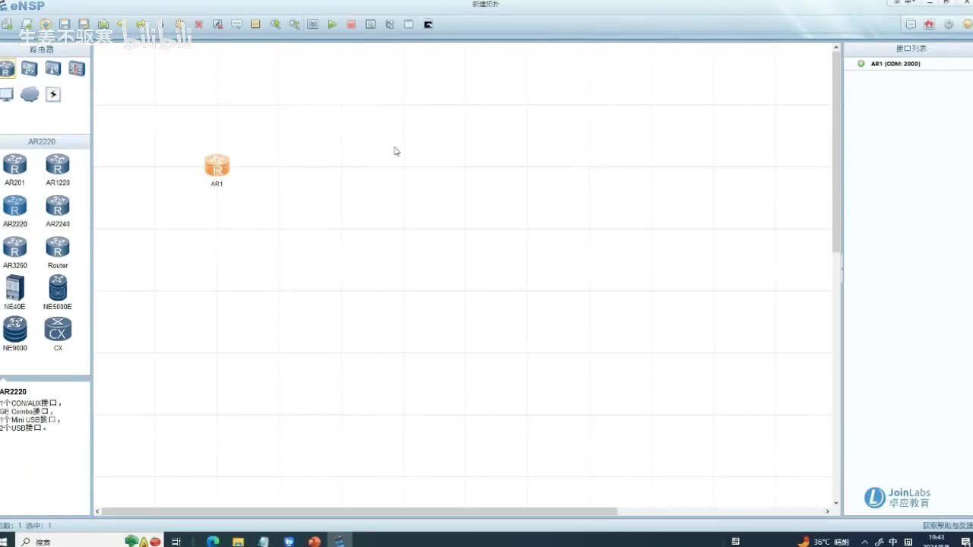Viewport: 973px width, 547px height.
Task: Click the eNSP taskbar icon
Action: point(339,542)
